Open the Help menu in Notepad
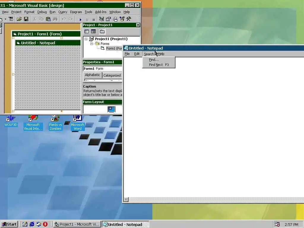304x228 pixels. 161,54
